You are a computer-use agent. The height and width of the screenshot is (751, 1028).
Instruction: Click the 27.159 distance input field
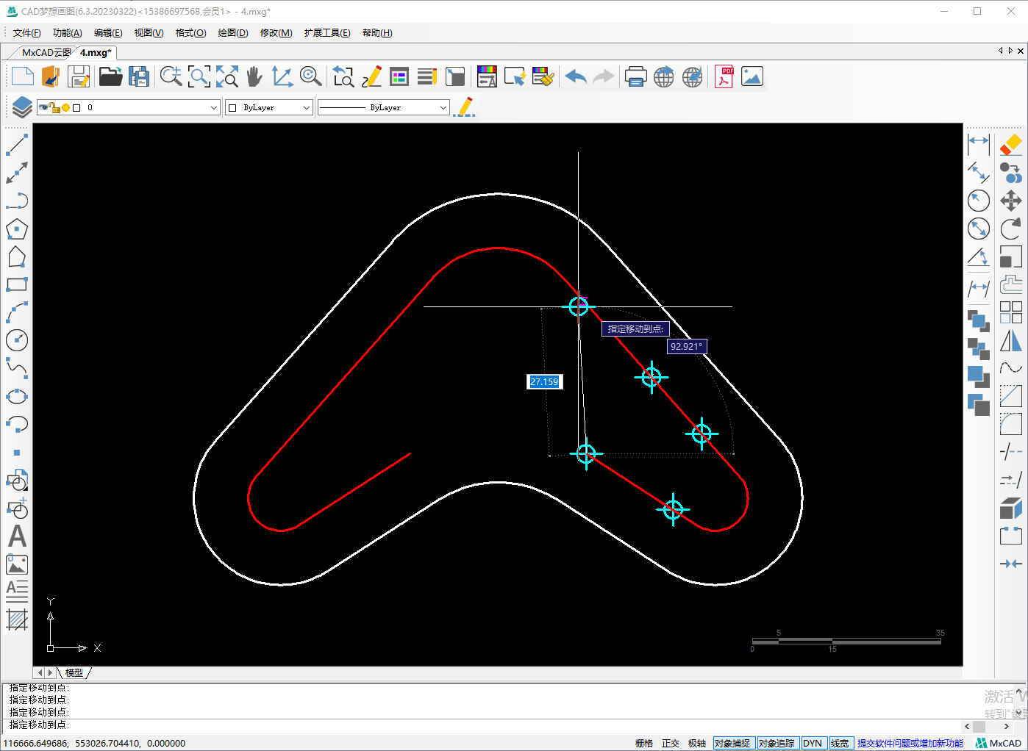pos(544,381)
